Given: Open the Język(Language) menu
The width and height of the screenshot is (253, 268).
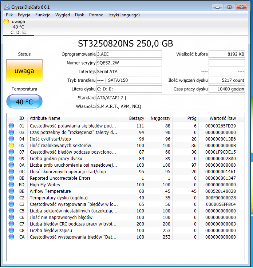Looking at the screenshot, I should (124, 15).
